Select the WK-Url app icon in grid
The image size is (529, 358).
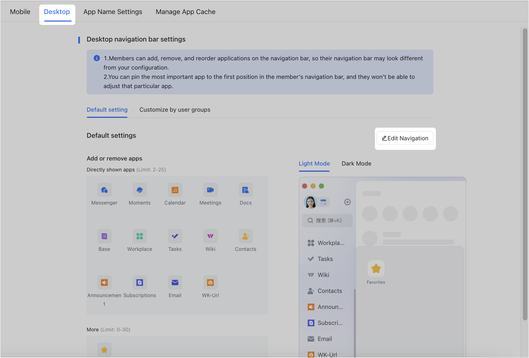pyautogui.click(x=210, y=283)
